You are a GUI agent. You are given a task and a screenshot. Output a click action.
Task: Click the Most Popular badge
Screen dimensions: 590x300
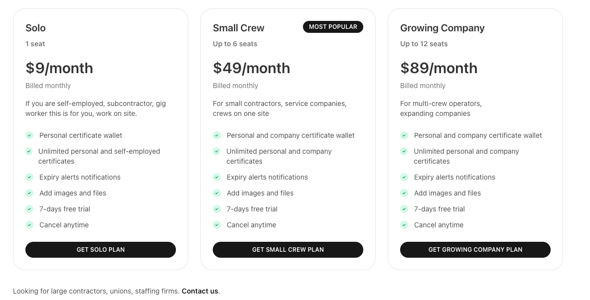(333, 27)
